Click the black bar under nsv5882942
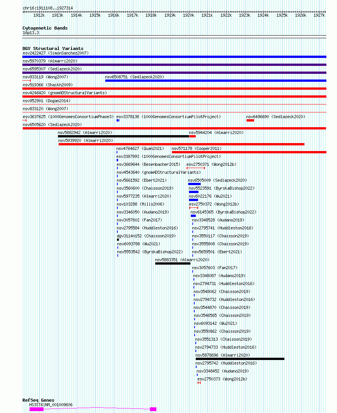The height and width of the screenshot is (413, 337). click(x=123, y=136)
